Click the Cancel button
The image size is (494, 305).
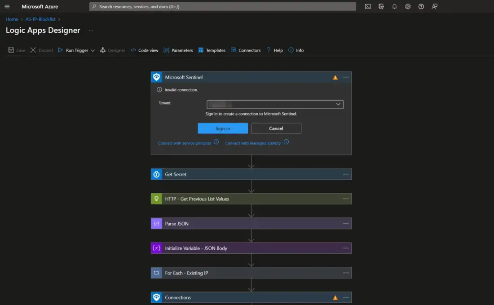pyautogui.click(x=276, y=128)
